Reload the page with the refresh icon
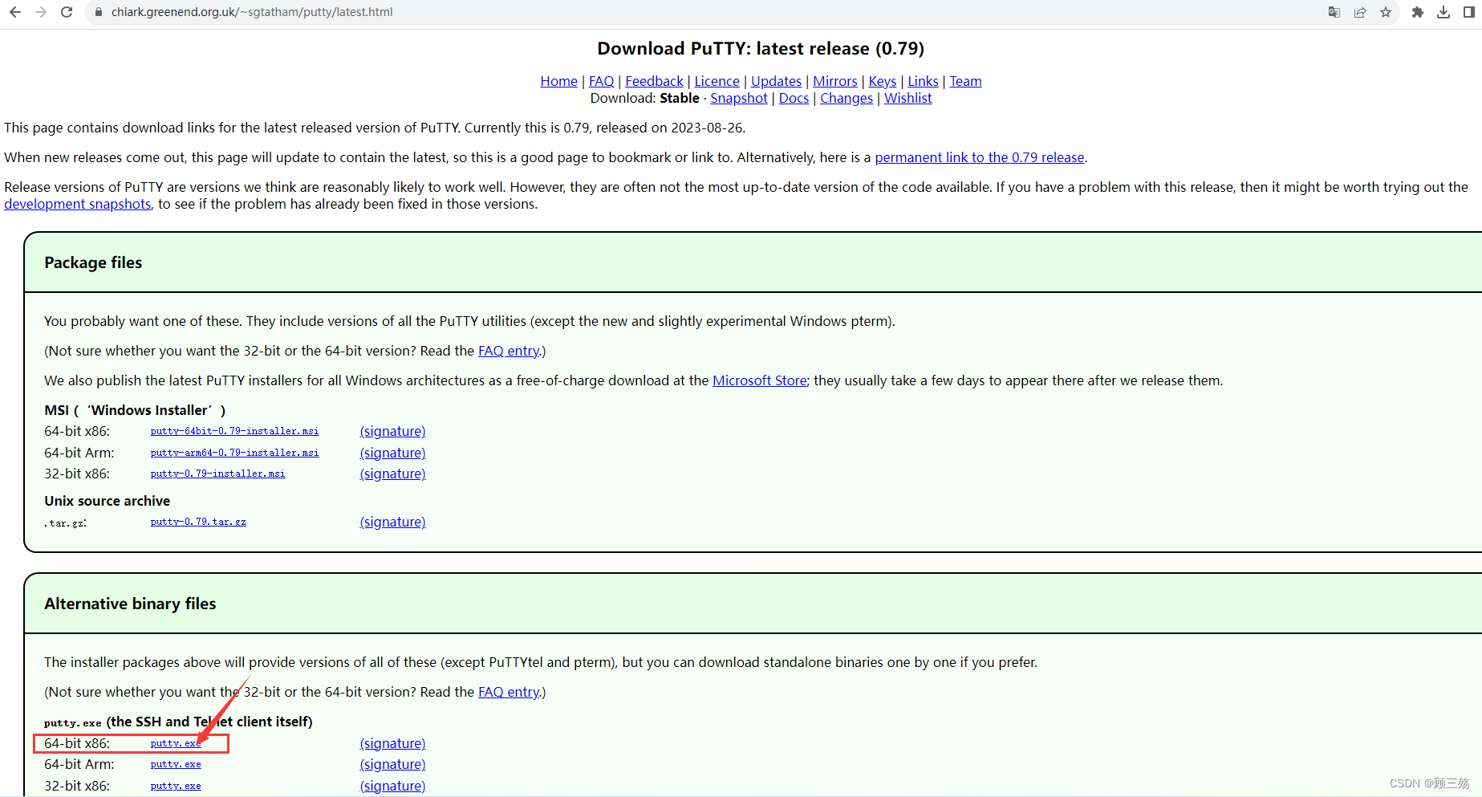 (x=67, y=12)
